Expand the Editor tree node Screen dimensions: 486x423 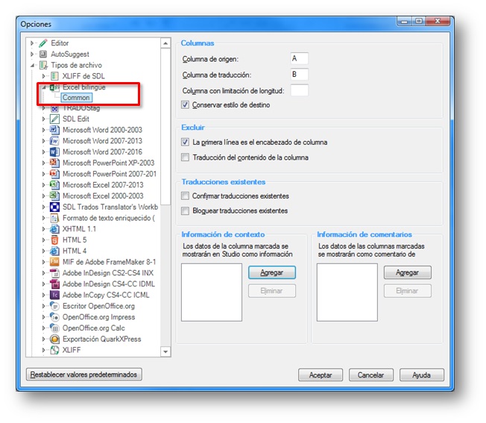[x=32, y=43]
